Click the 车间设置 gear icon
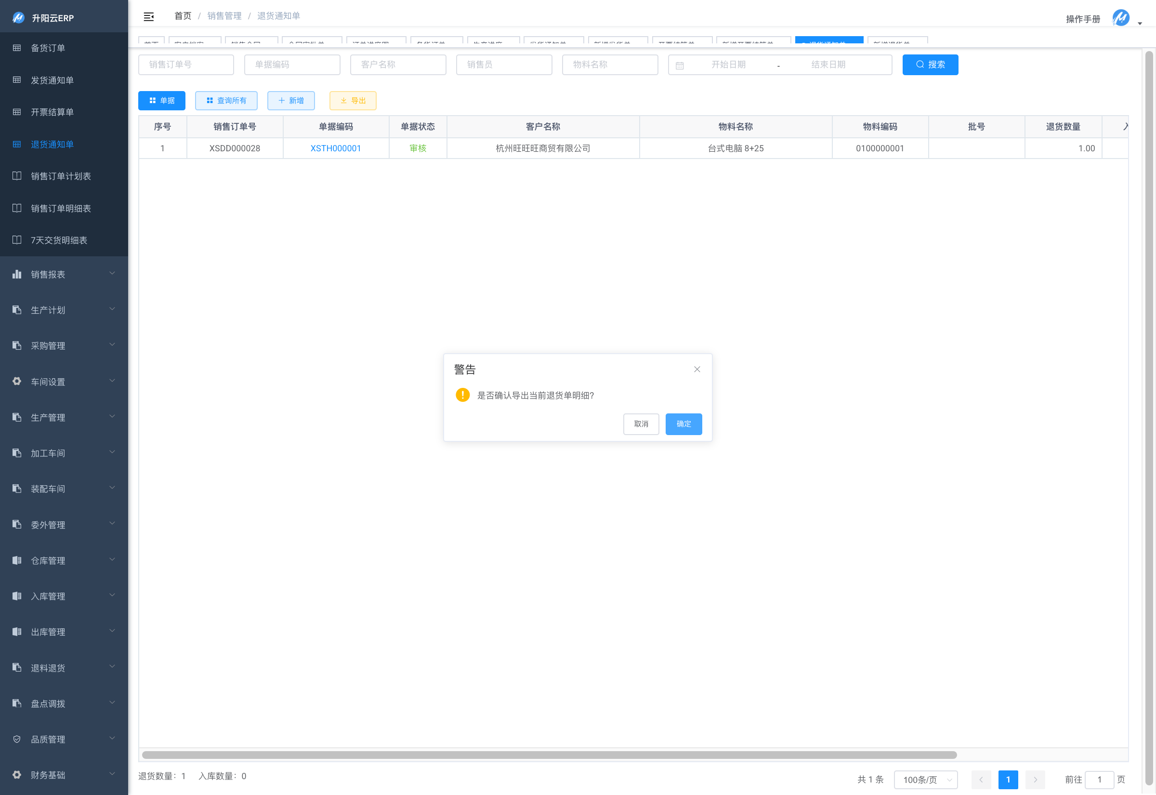This screenshot has width=1156, height=795. [17, 381]
